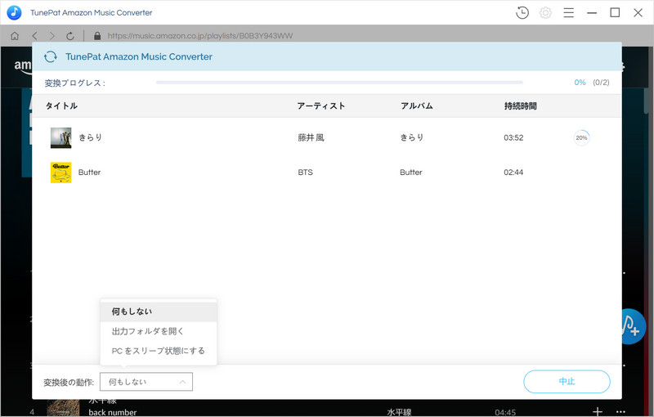Click the back number artist text behind the dialog
Image resolution: width=654 pixels, height=417 pixels.
pyautogui.click(x=113, y=412)
